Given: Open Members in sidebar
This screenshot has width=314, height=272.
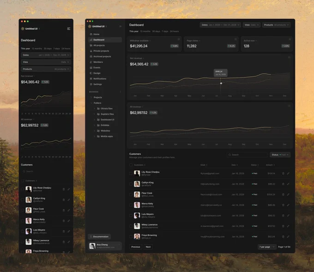Looking at the screenshot, I should [x=105, y=62].
